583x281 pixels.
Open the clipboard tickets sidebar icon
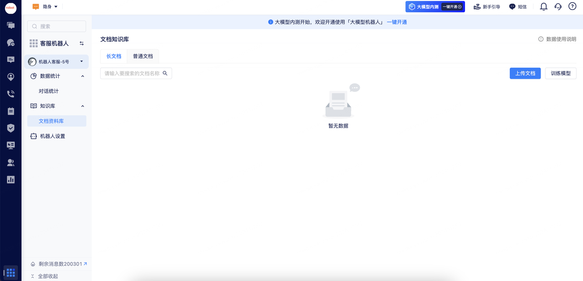click(x=10, y=111)
